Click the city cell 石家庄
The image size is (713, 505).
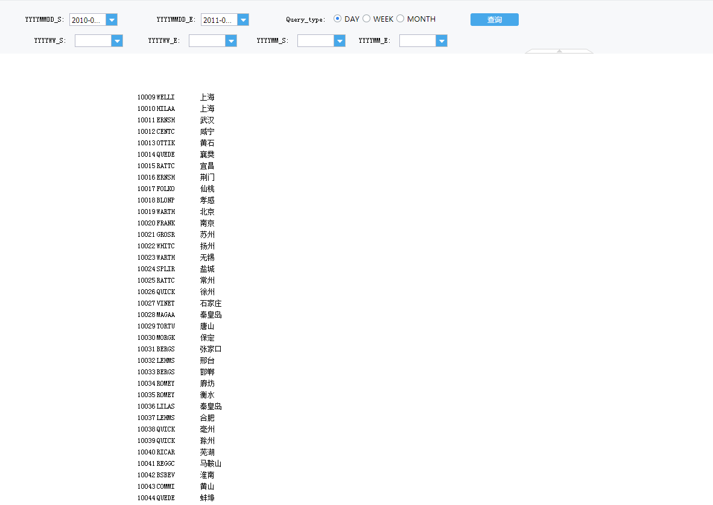211,303
